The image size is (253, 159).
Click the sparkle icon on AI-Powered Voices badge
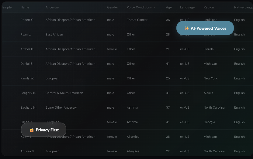pyautogui.click(x=186, y=28)
